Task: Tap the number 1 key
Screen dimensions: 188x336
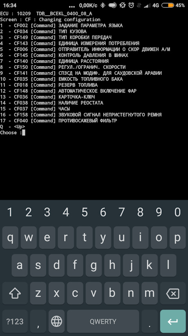Action: coord(10,212)
